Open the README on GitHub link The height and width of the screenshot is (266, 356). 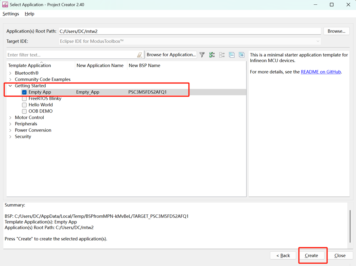(x=321, y=72)
